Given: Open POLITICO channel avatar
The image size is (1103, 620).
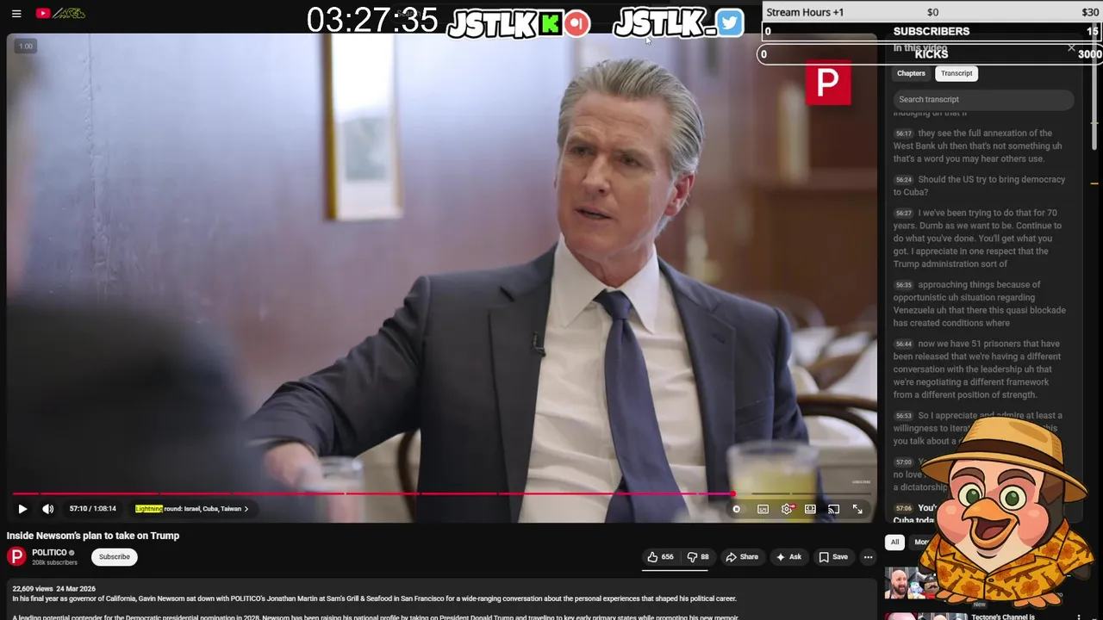Looking at the screenshot, I should point(16,556).
